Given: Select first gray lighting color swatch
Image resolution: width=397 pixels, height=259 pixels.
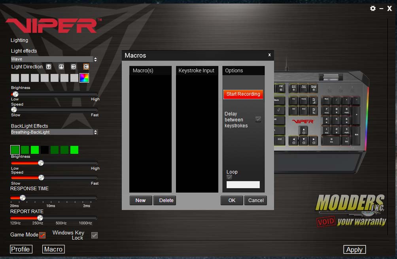Looking at the screenshot, I should tap(15, 78).
